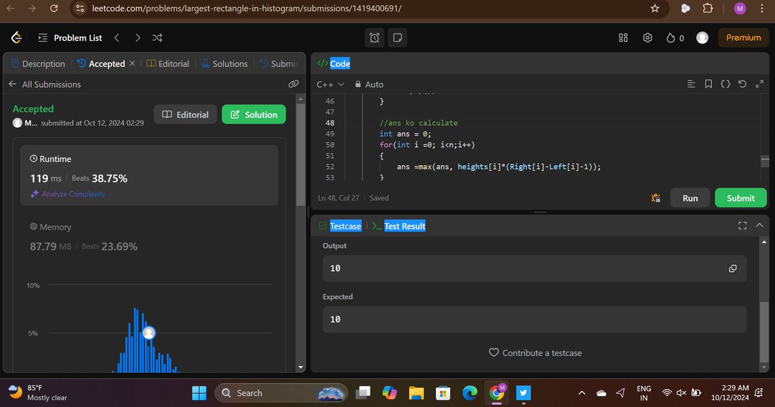Go to next problem arrow
Image resolution: width=775 pixels, height=407 pixels.
pos(137,38)
